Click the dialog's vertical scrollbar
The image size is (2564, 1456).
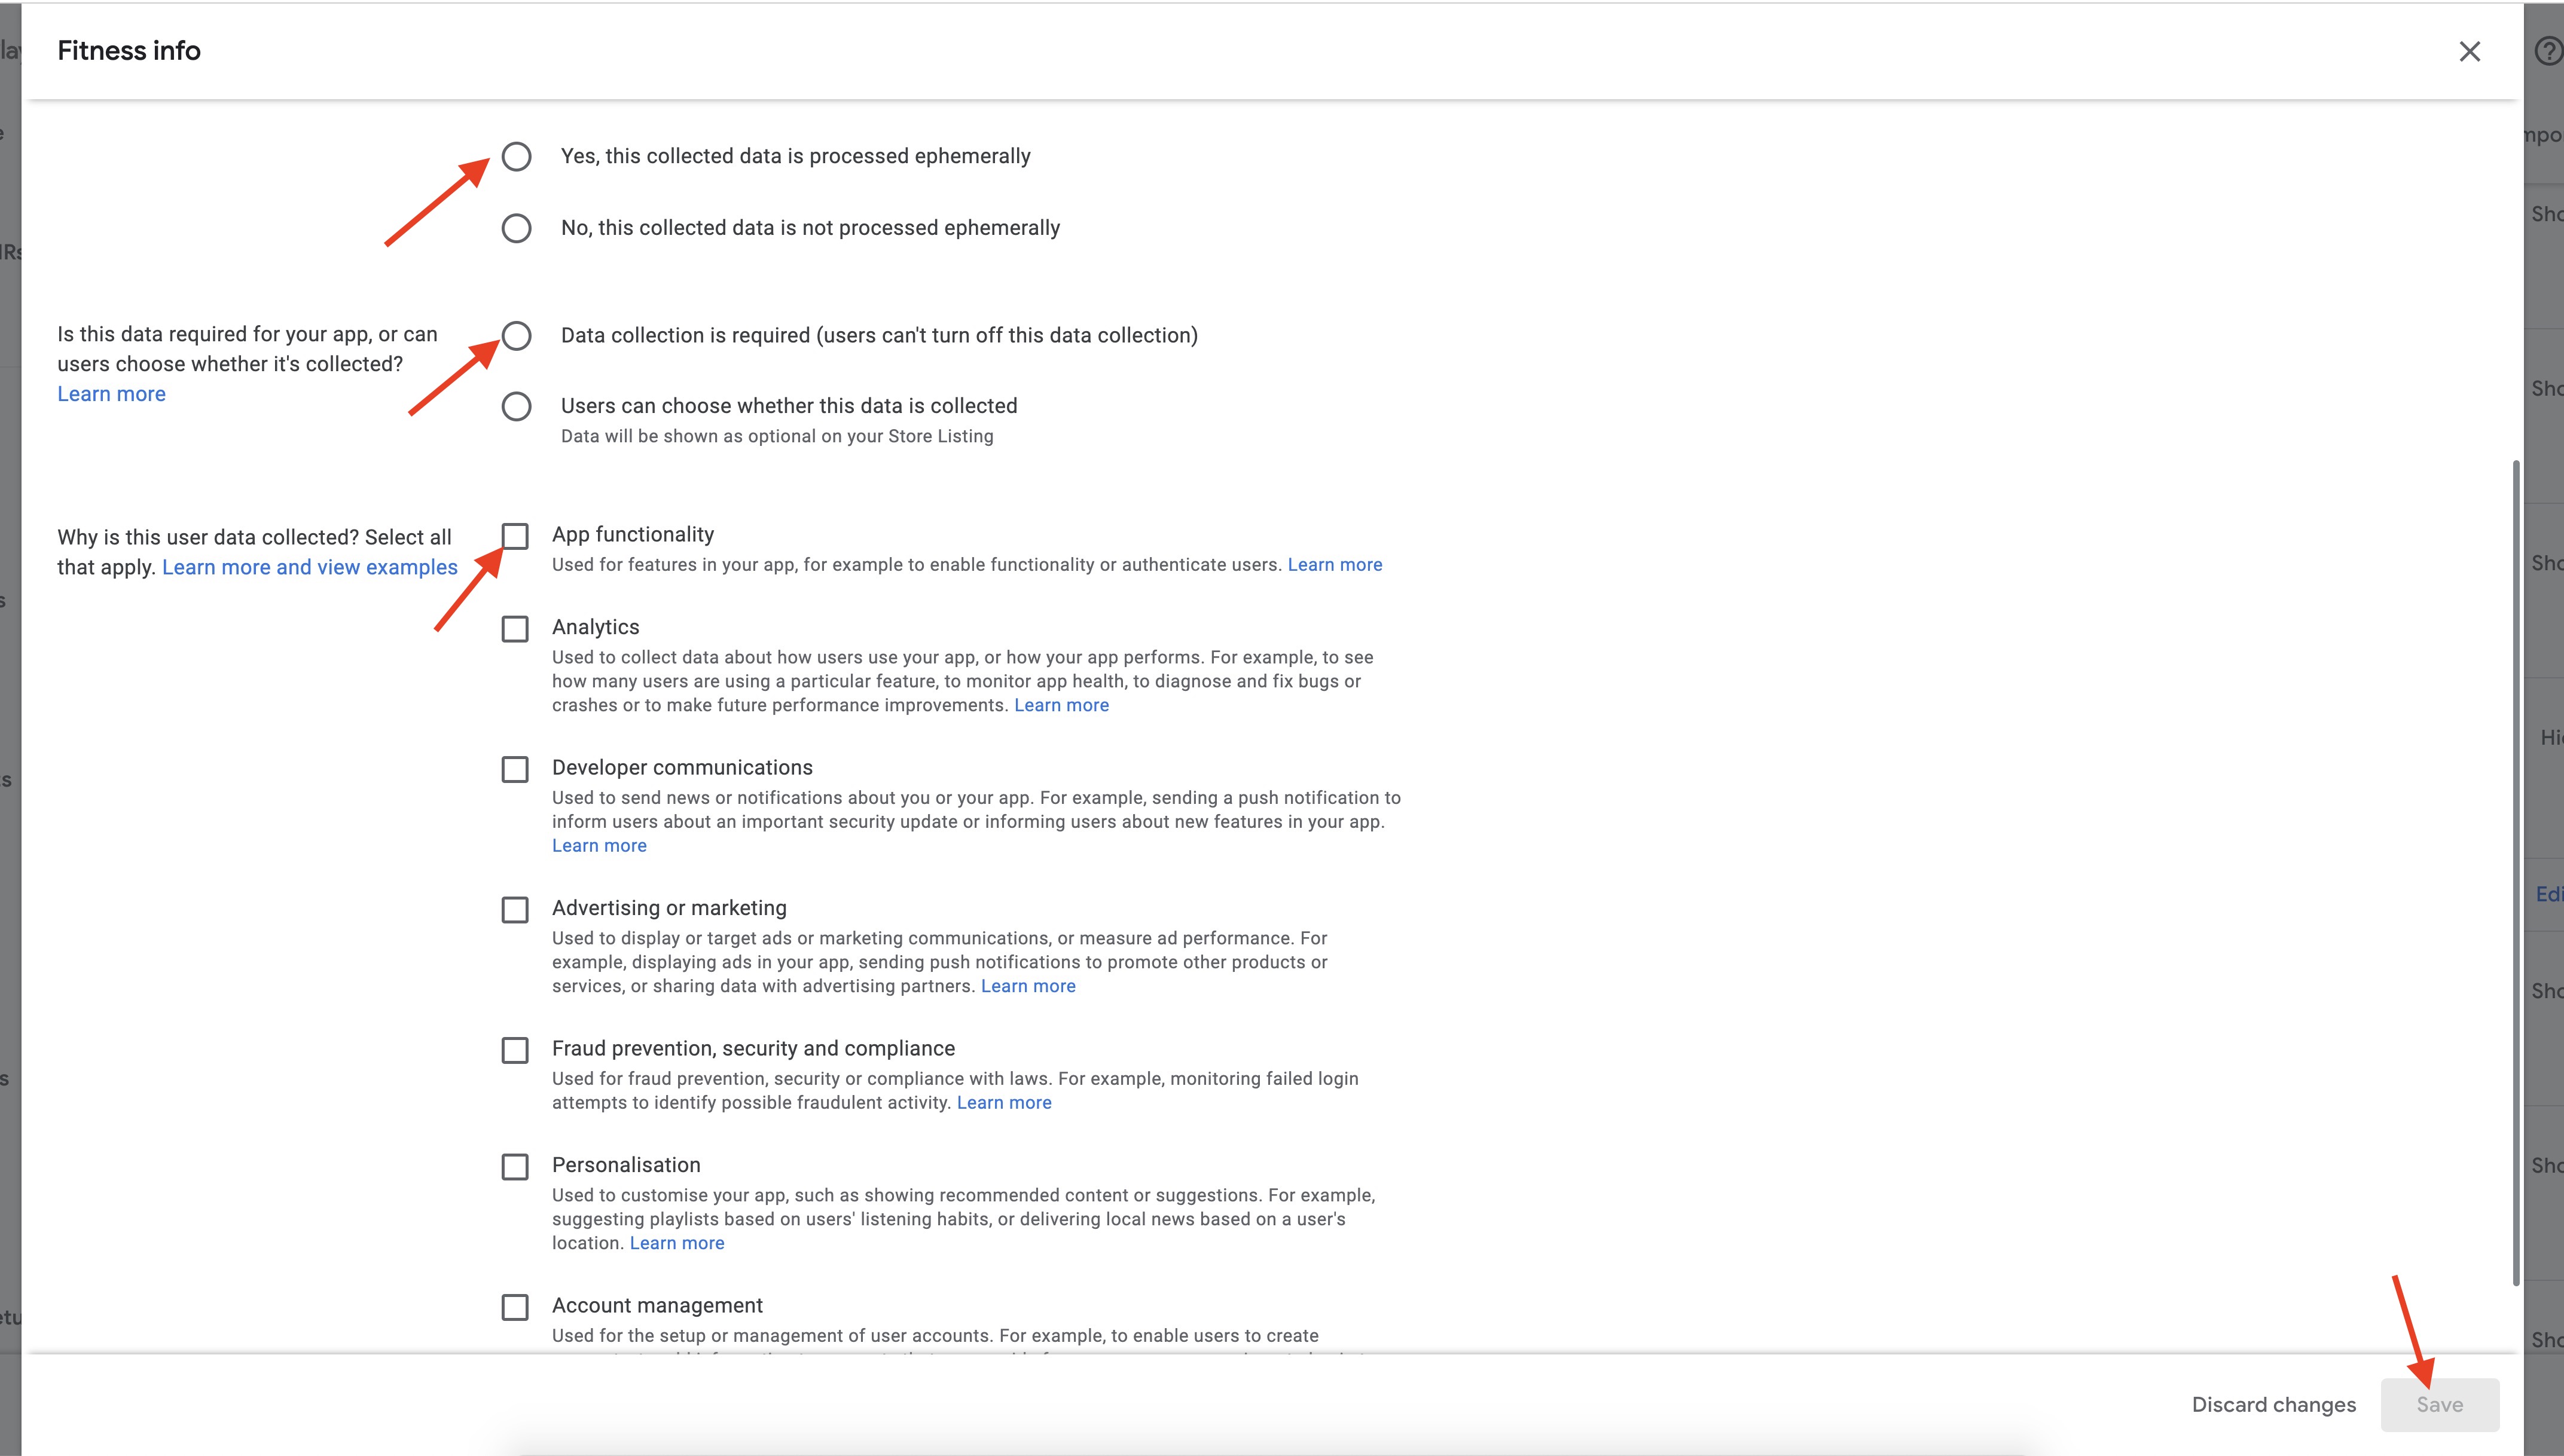(x=2515, y=872)
